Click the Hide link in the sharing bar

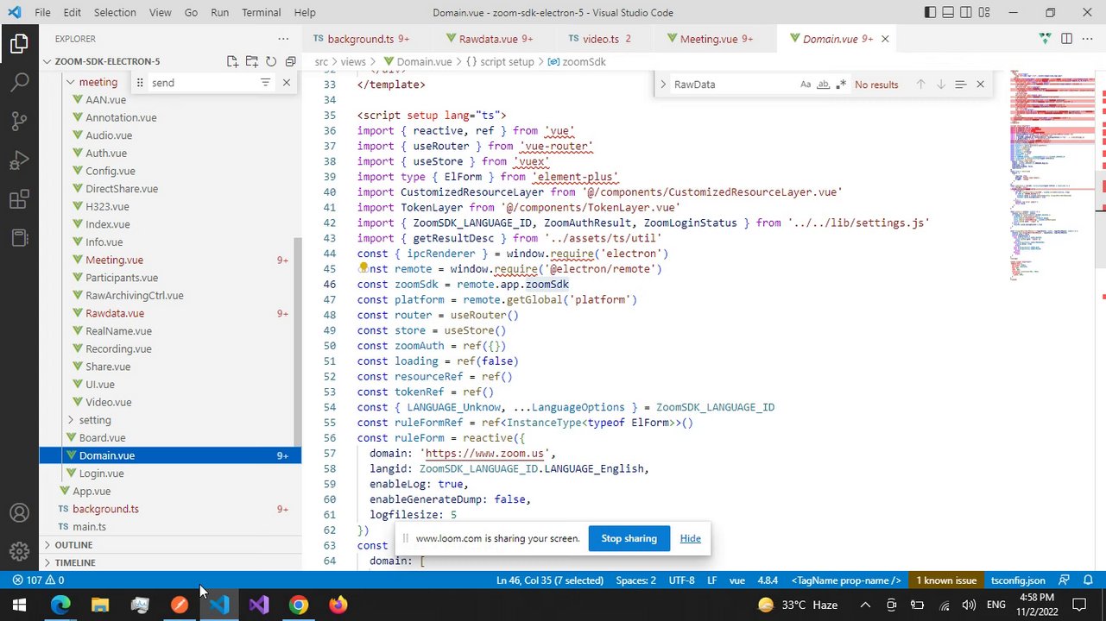pyautogui.click(x=690, y=538)
